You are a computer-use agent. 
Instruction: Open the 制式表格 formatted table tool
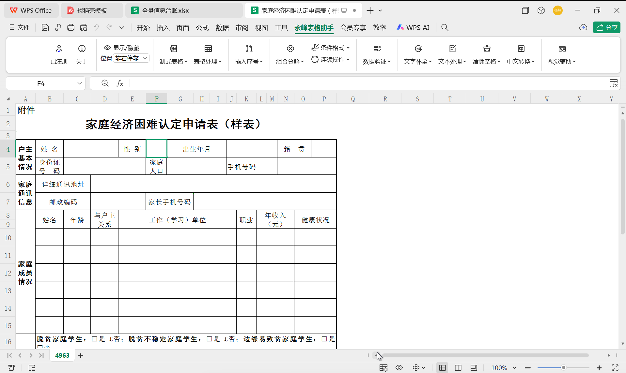pyautogui.click(x=173, y=55)
